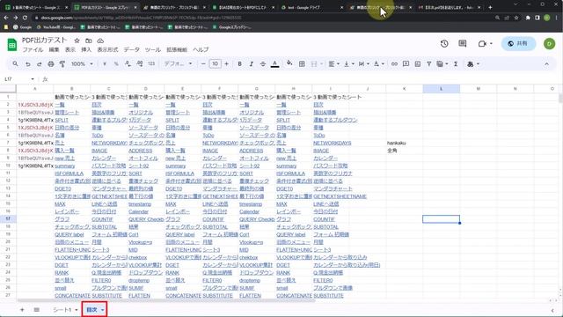Screen dimensions: 563x317
Task: Decrease font size with minus button
Action: pyautogui.click(x=203, y=64)
